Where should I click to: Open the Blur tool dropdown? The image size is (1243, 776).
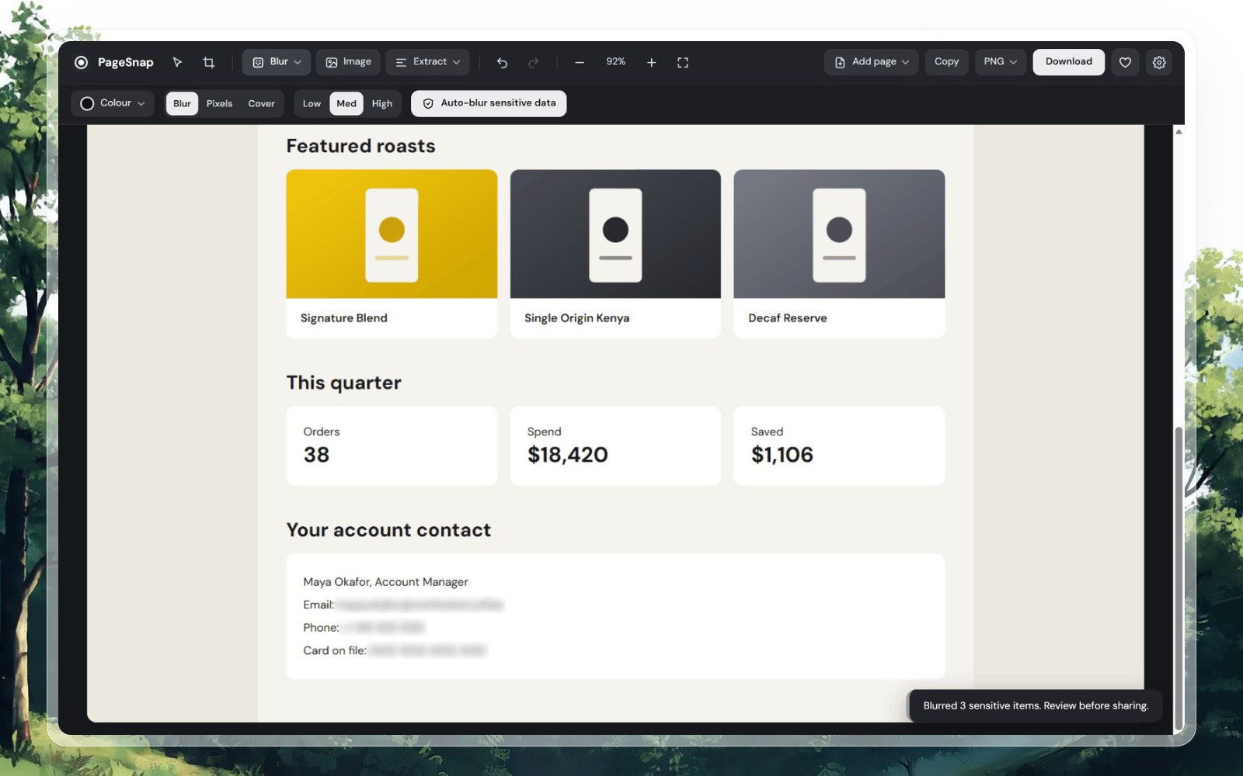277,62
